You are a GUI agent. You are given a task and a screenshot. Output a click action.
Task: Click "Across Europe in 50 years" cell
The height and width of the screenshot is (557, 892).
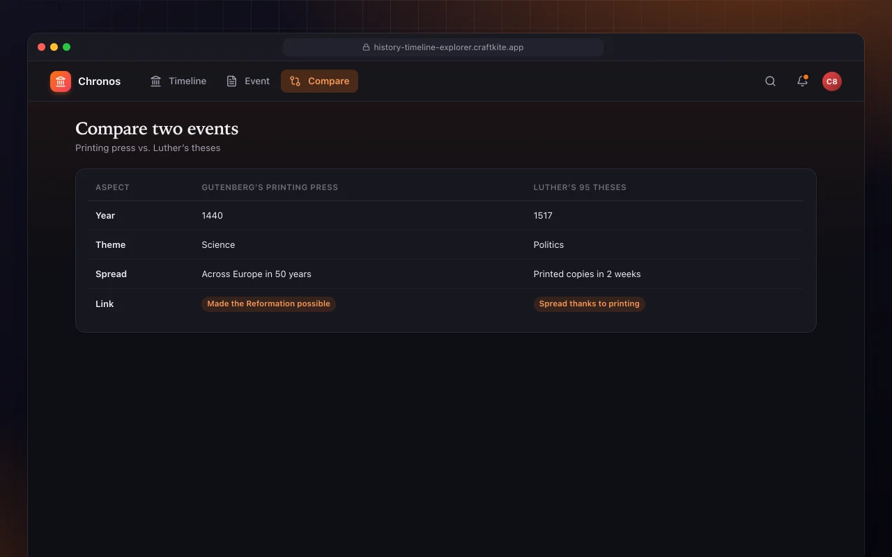click(x=256, y=274)
